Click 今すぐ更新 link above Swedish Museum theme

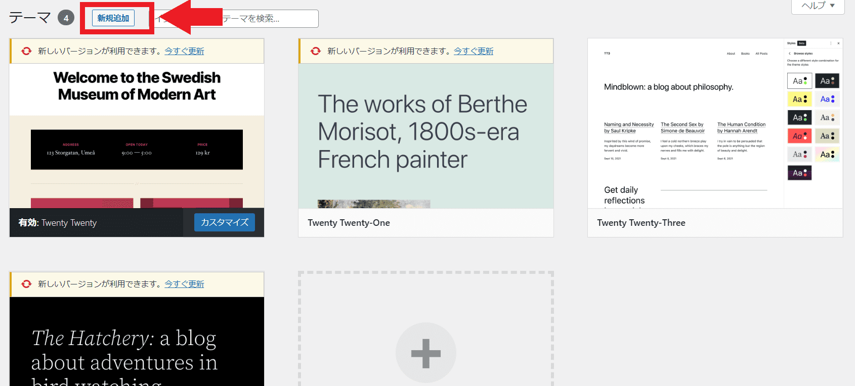click(x=184, y=51)
